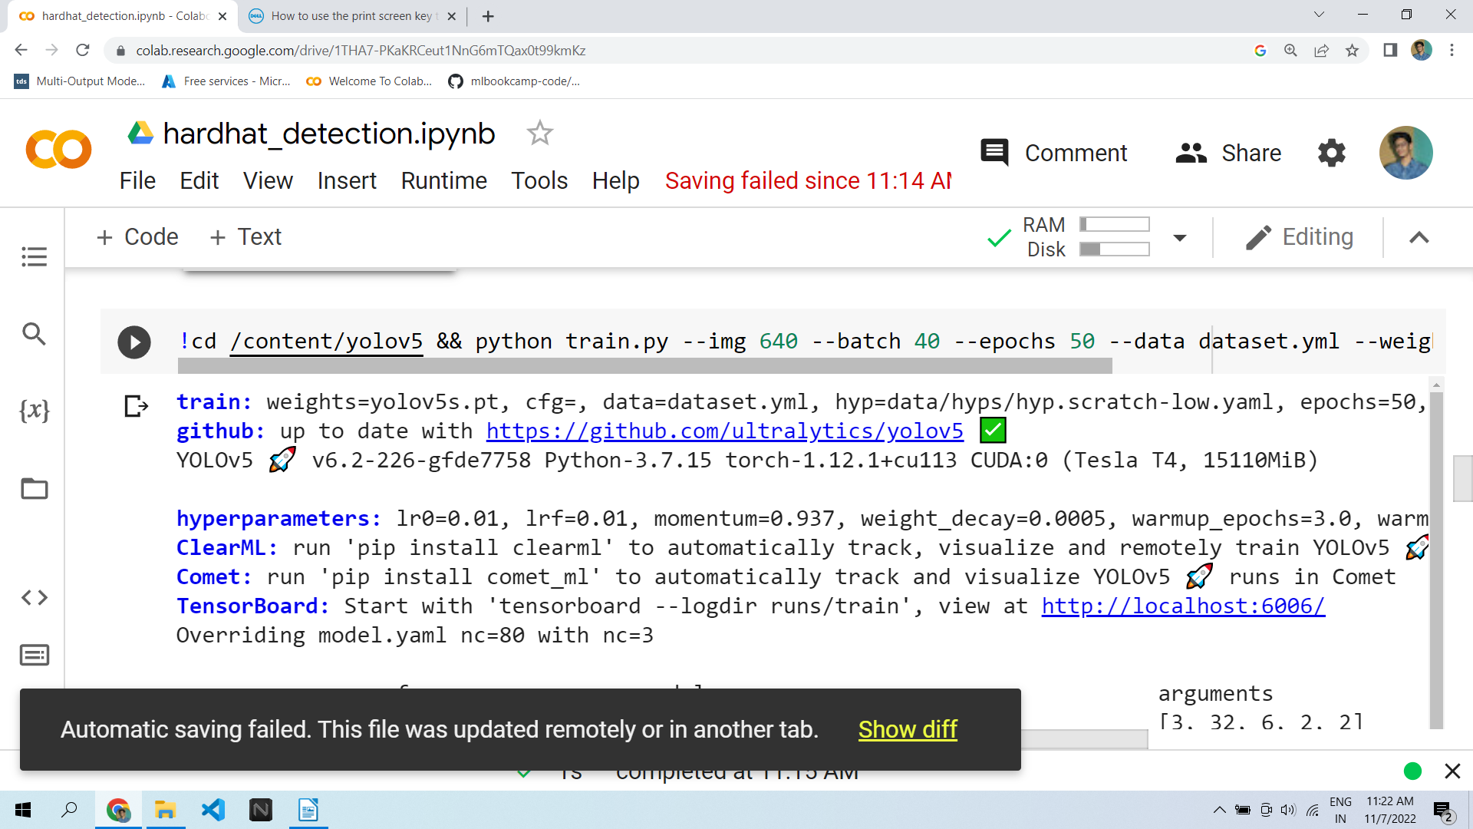
Task: Clear the cell output using the output icon
Action: click(136, 405)
